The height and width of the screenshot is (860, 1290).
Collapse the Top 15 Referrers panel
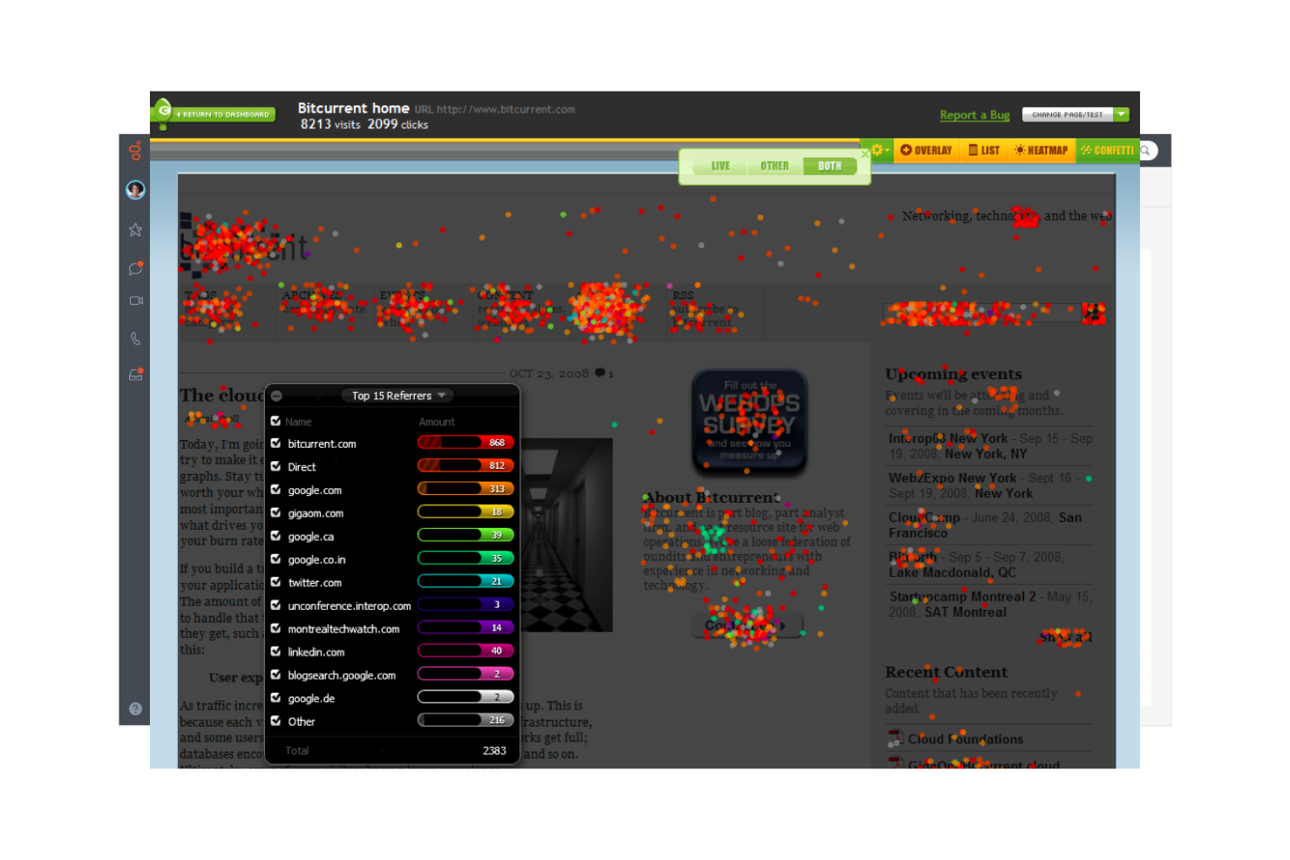pos(276,396)
